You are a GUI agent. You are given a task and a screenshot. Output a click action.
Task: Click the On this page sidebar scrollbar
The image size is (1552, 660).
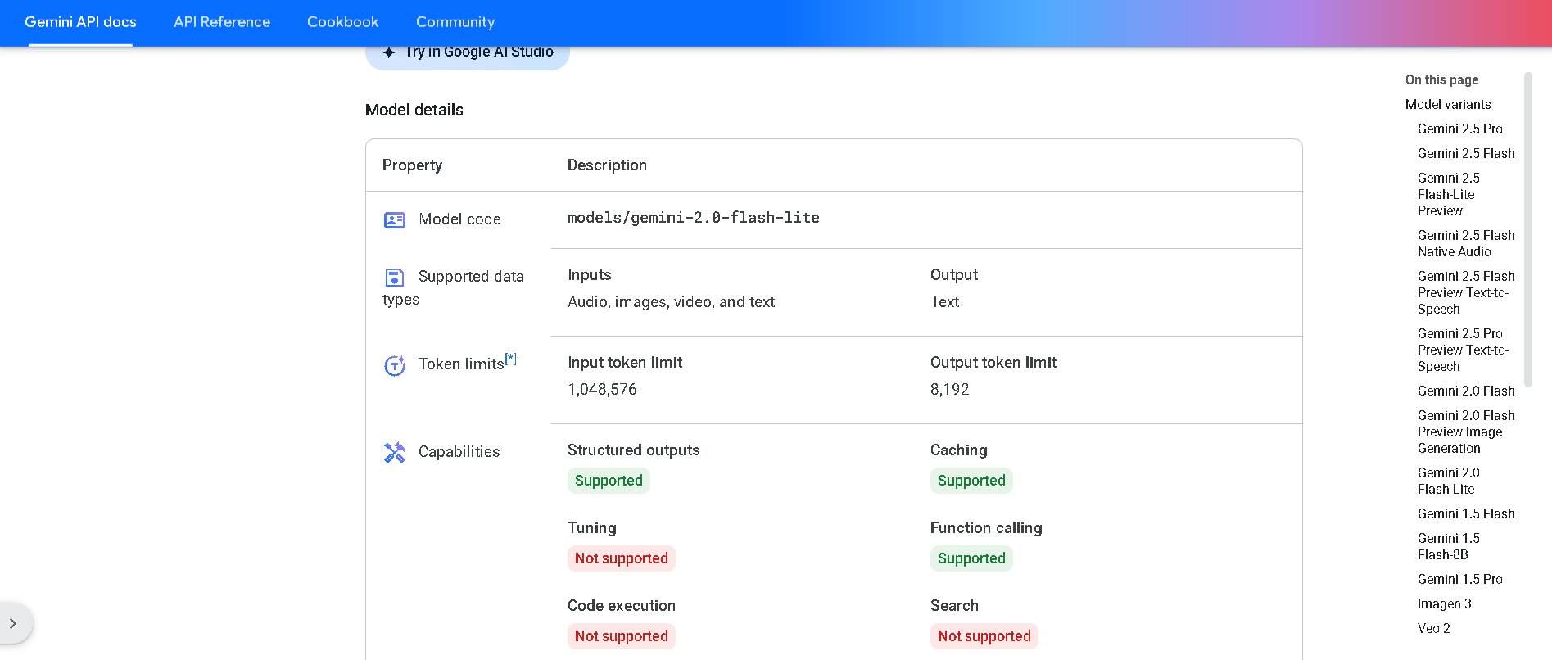(1528, 229)
